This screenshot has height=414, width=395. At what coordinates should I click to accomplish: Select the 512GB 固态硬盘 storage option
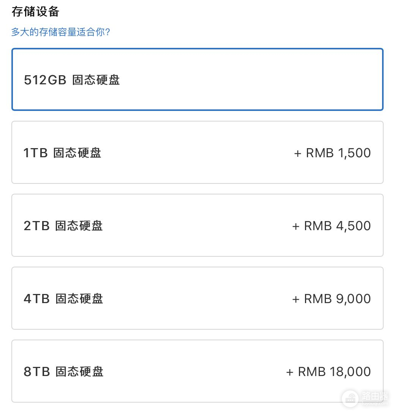pos(197,79)
